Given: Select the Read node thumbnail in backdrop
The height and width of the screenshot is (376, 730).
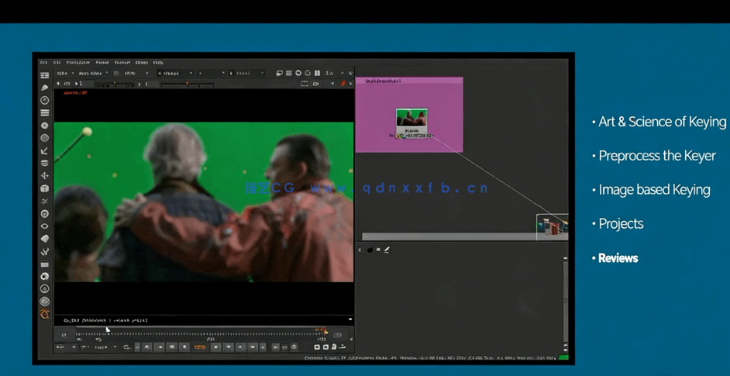Looking at the screenshot, I should tap(411, 120).
